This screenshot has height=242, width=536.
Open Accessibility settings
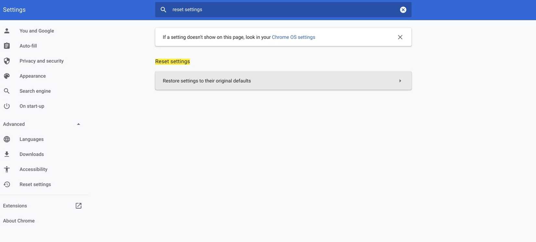click(33, 169)
